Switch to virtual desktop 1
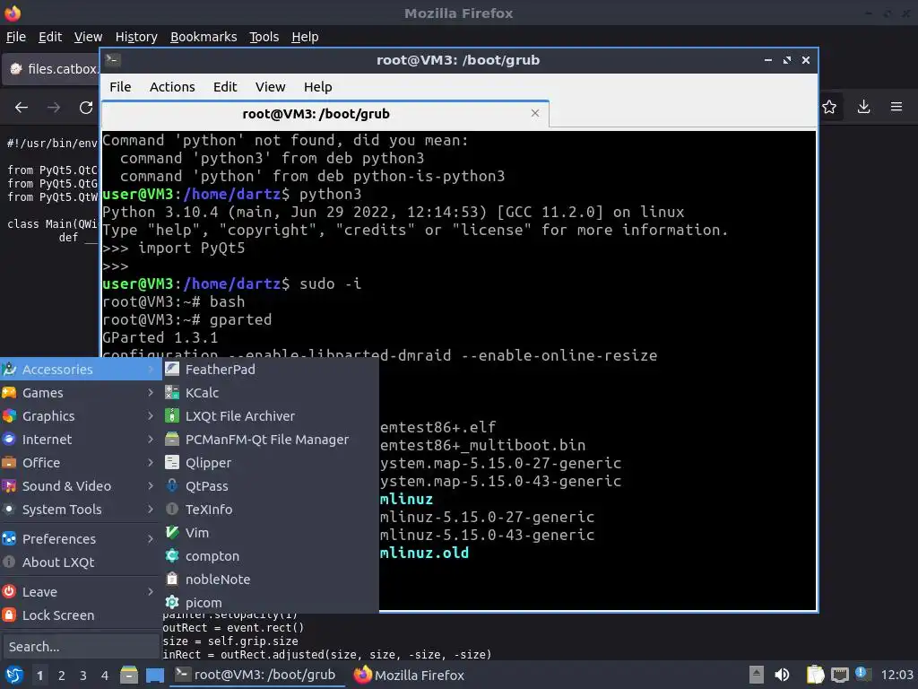This screenshot has width=918, height=689. [39, 676]
